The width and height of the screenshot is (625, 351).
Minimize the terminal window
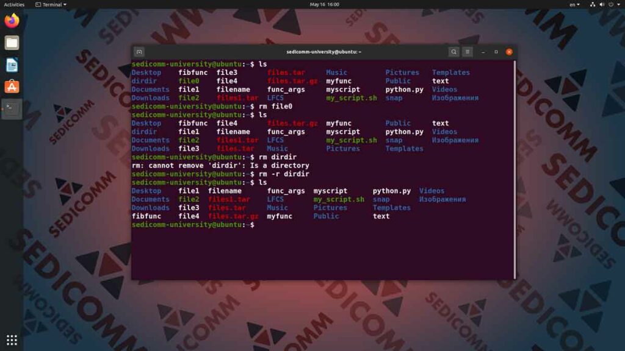tap(483, 52)
